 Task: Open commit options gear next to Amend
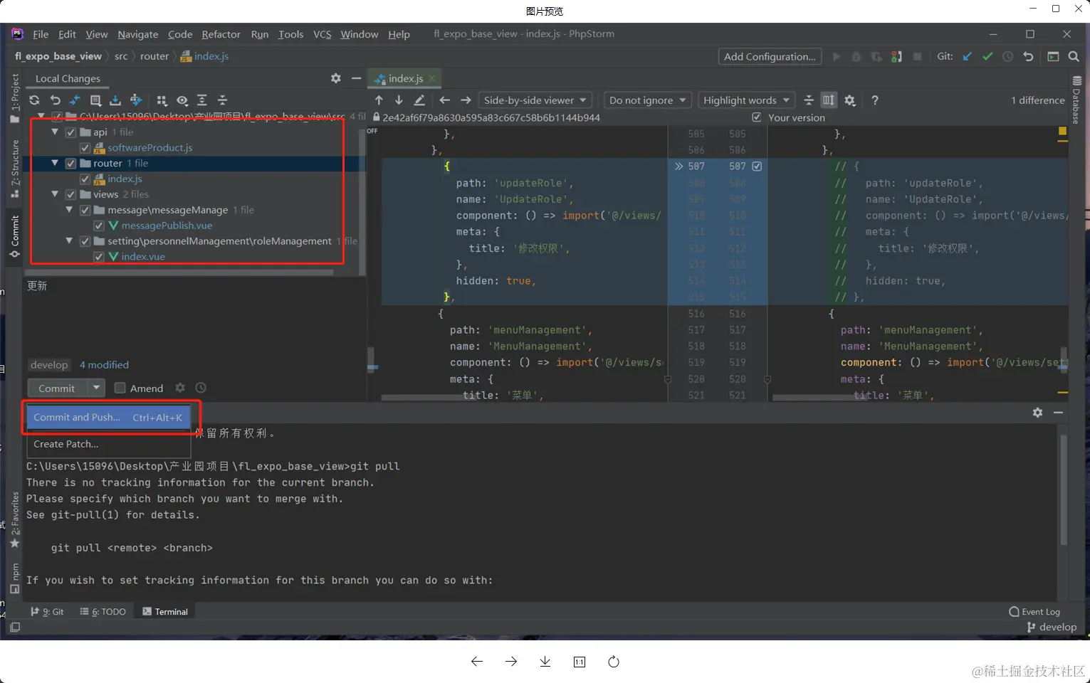tap(180, 388)
